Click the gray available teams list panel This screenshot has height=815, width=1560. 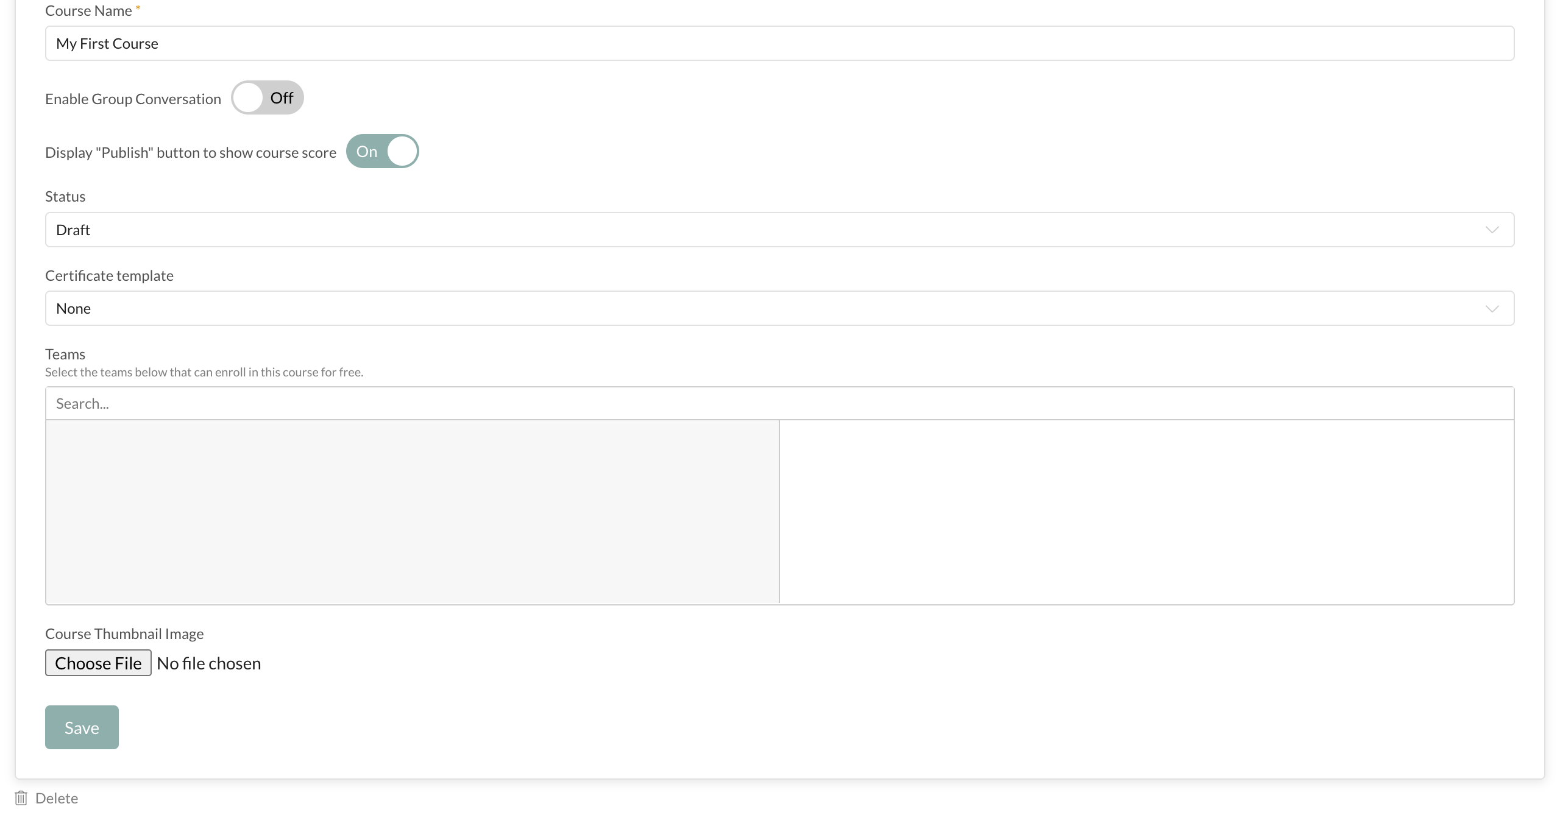pos(413,512)
